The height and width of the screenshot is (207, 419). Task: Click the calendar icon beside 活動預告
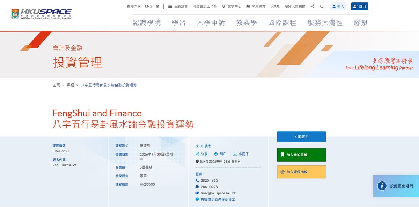(170, 6)
